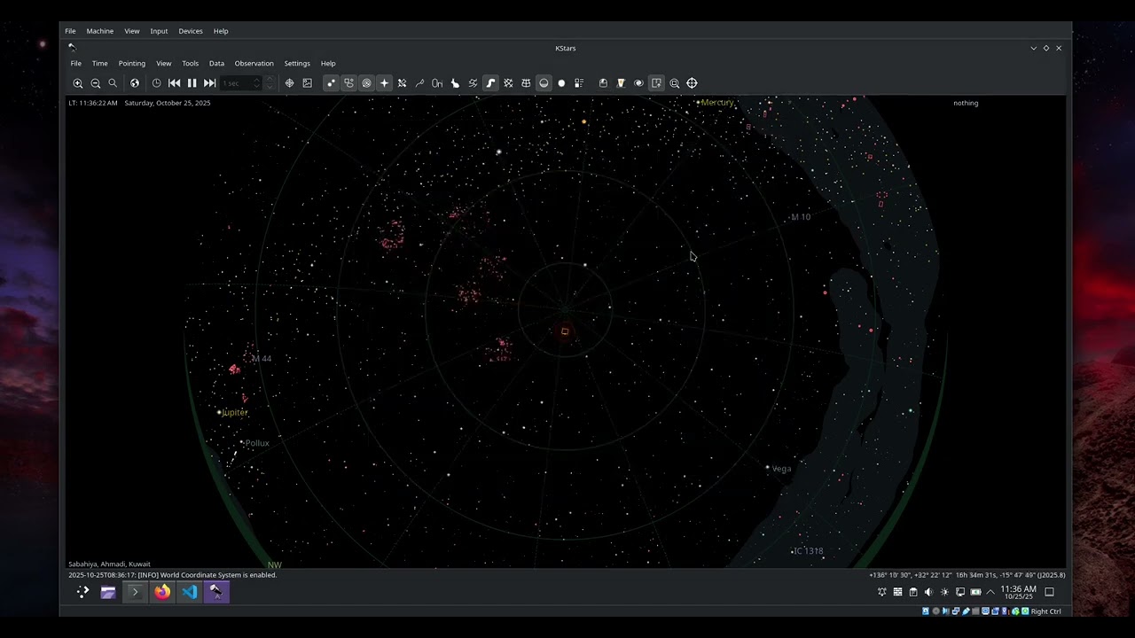Click the dome/observatory toolbar icon

603,83
